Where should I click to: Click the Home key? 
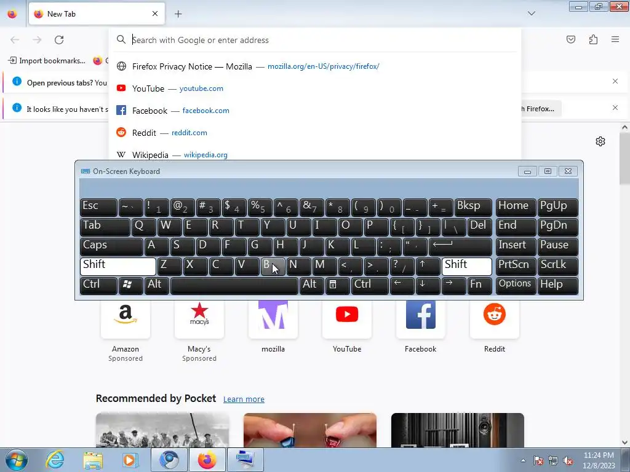click(516, 207)
